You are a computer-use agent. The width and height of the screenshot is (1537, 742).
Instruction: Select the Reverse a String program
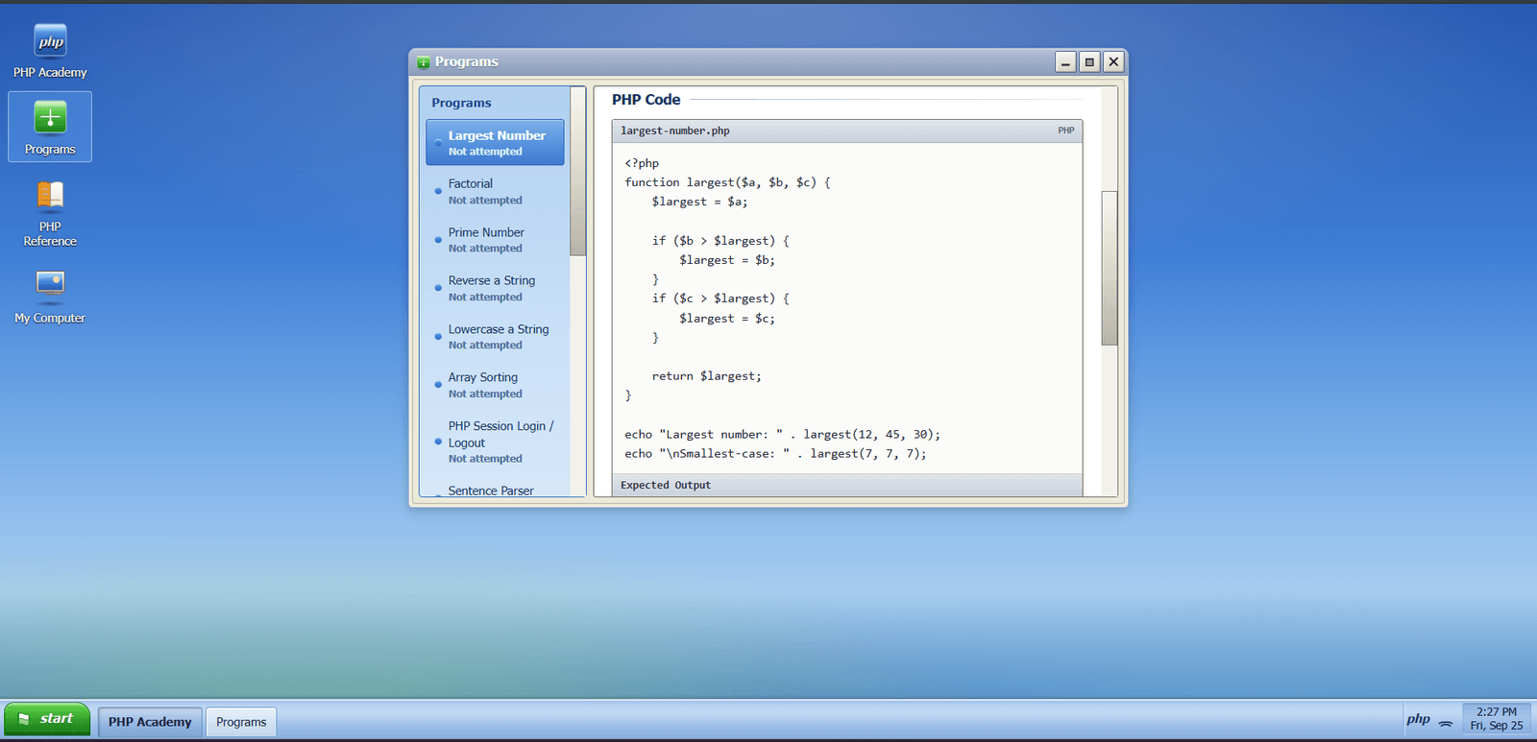[495, 288]
